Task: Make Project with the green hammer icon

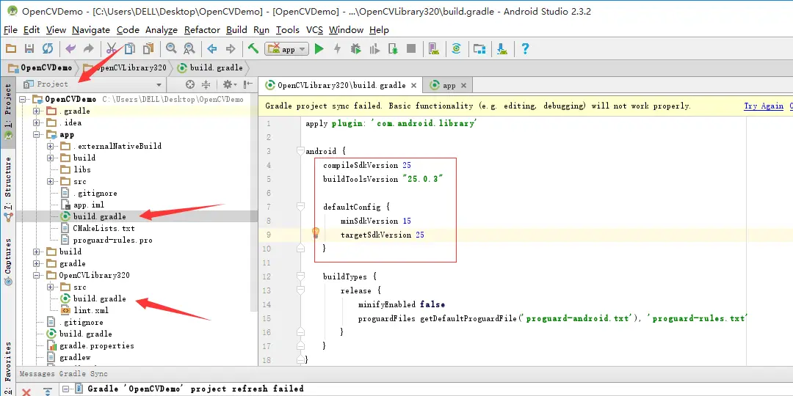Action: pyautogui.click(x=253, y=48)
